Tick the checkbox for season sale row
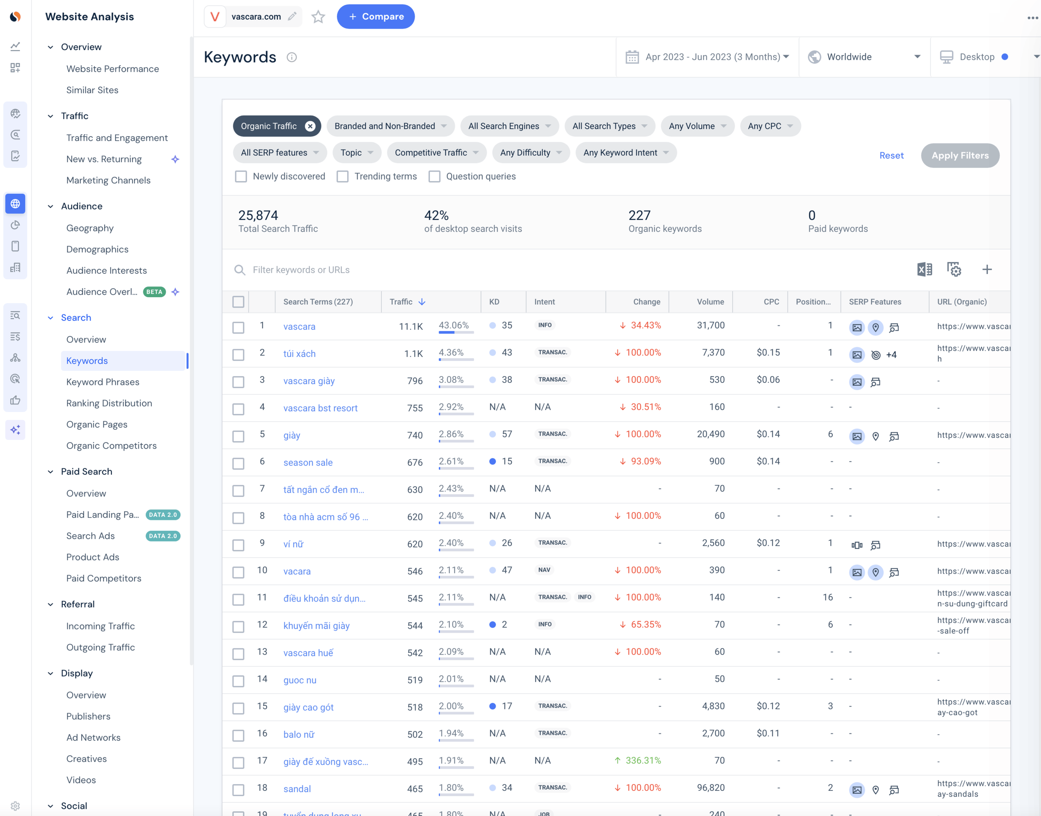 238,464
